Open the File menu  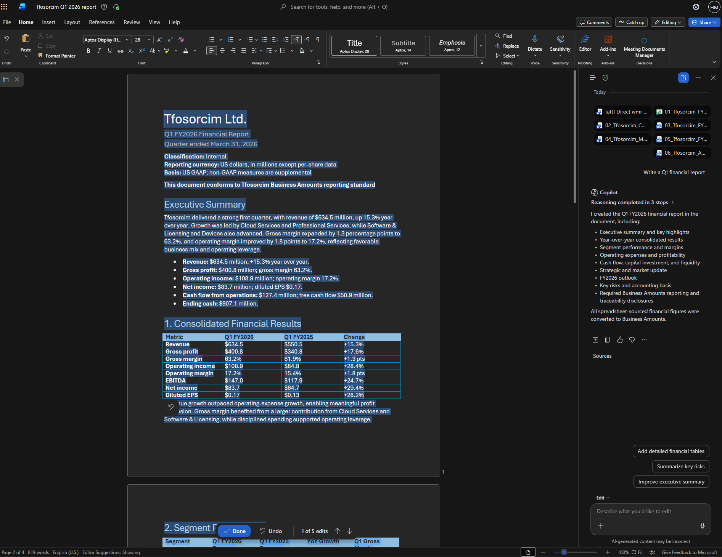pos(7,22)
